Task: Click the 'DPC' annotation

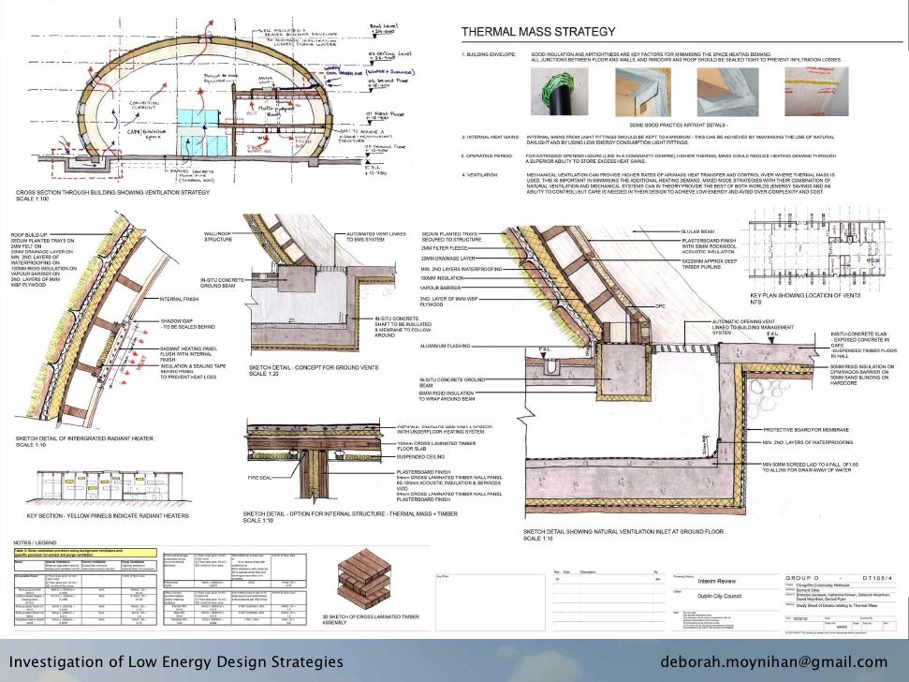Action: 660,306
